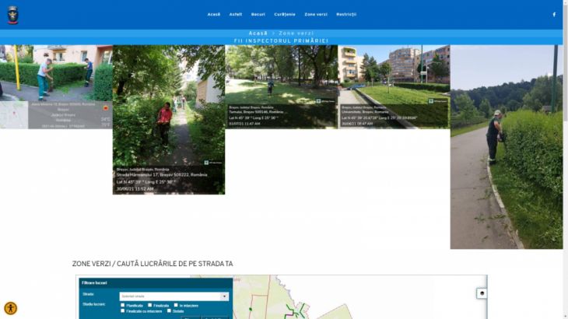
Task: Click the map layers control icon
Action: pos(481,293)
